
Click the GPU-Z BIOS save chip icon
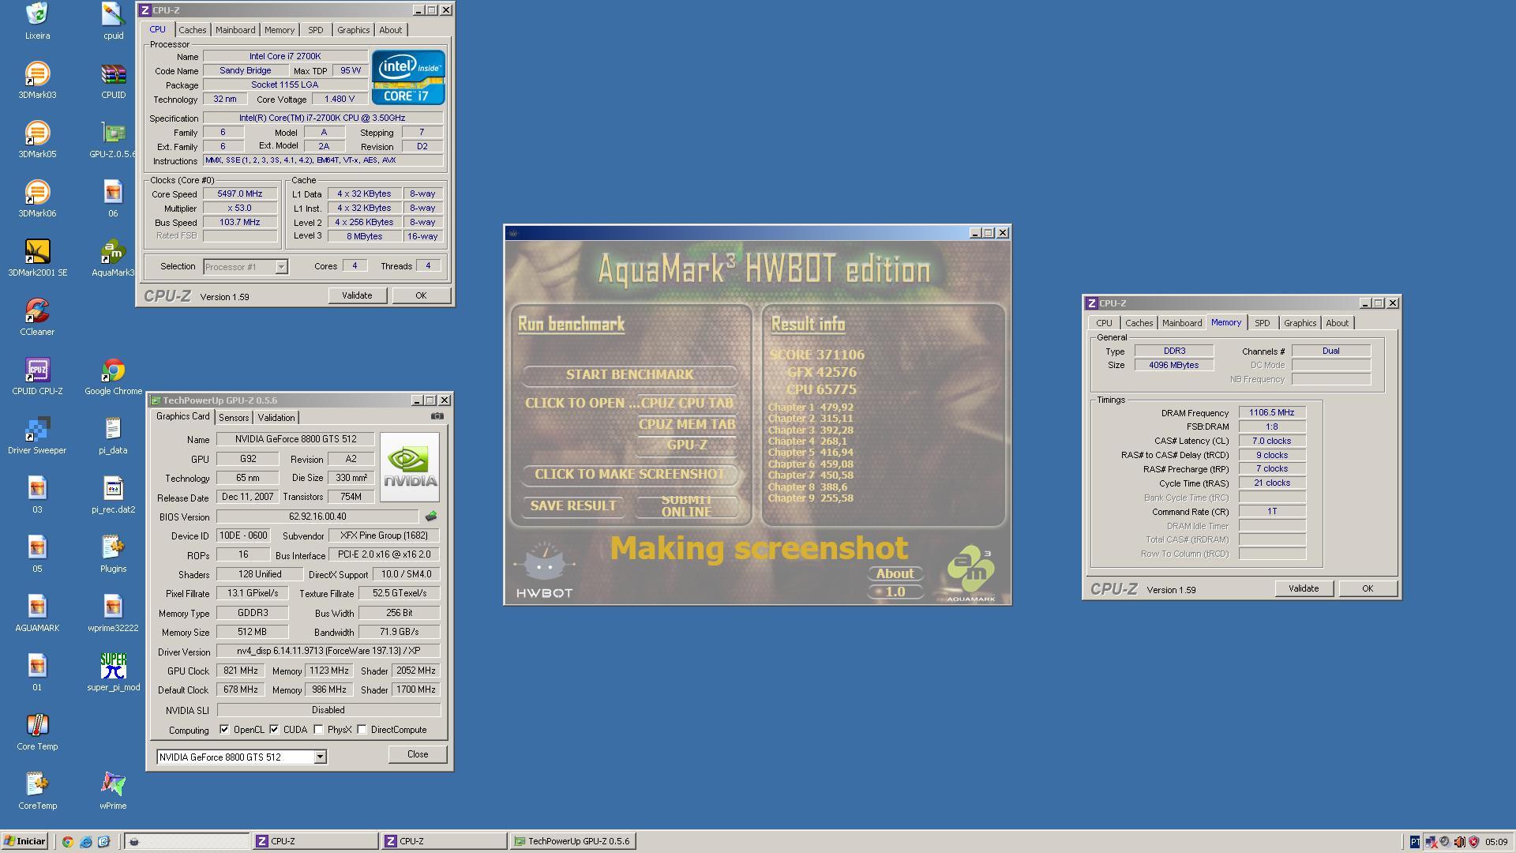[x=431, y=517]
